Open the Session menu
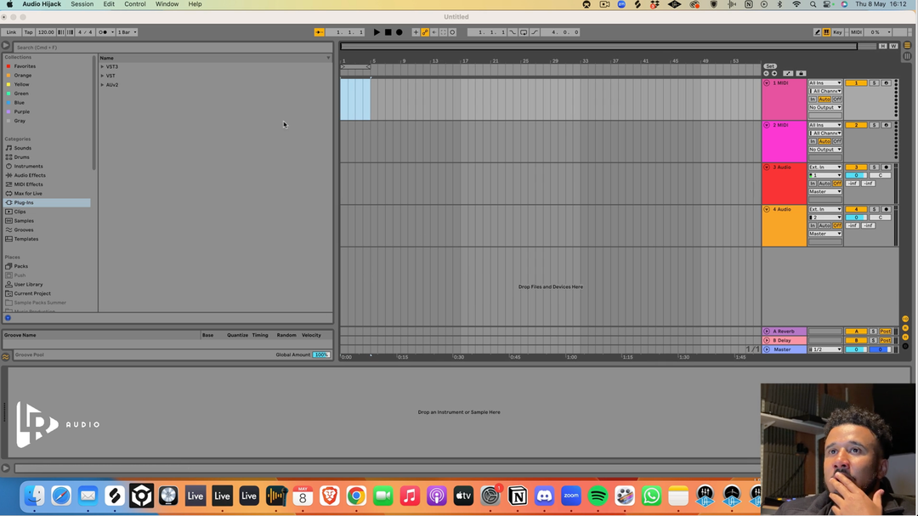Viewport: 918px width, 516px height. (82, 4)
